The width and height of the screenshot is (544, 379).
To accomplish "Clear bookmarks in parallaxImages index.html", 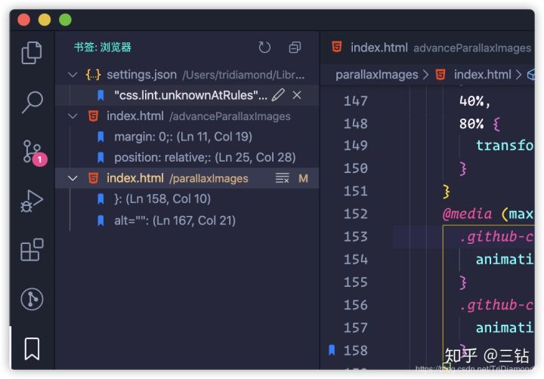I will [x=282, y=178].
